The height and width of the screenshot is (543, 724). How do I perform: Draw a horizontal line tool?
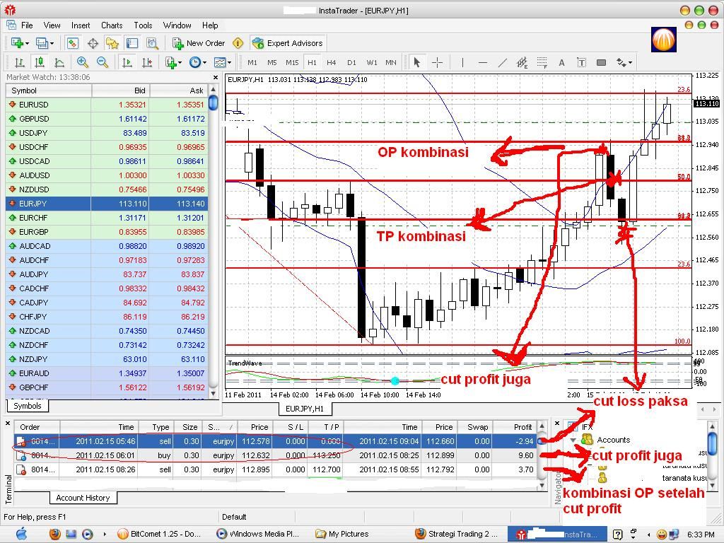(x=482, y=62)
